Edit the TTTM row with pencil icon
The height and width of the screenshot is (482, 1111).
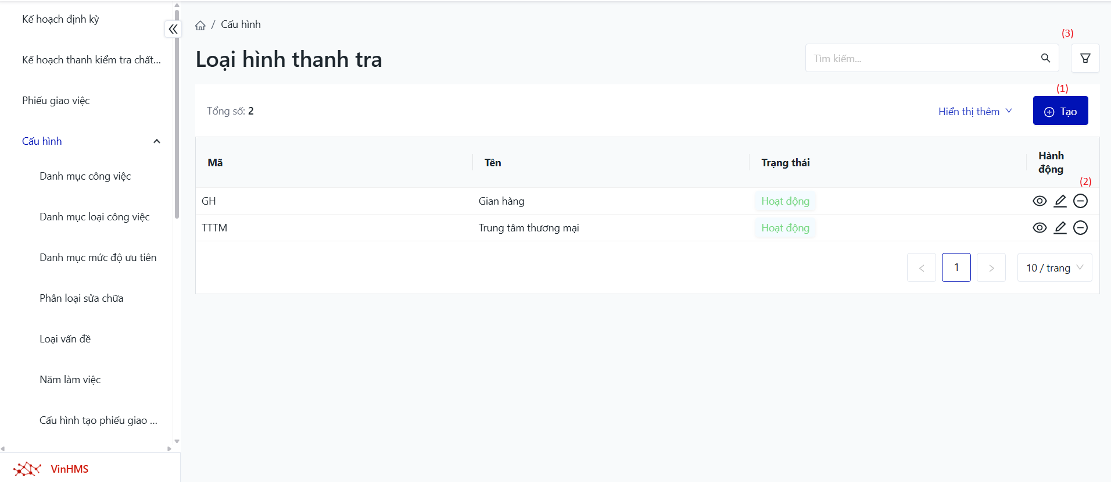[x=1060, y=228]
